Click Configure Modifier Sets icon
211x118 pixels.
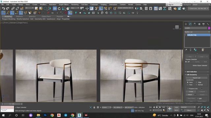click(x=203, y=50)
